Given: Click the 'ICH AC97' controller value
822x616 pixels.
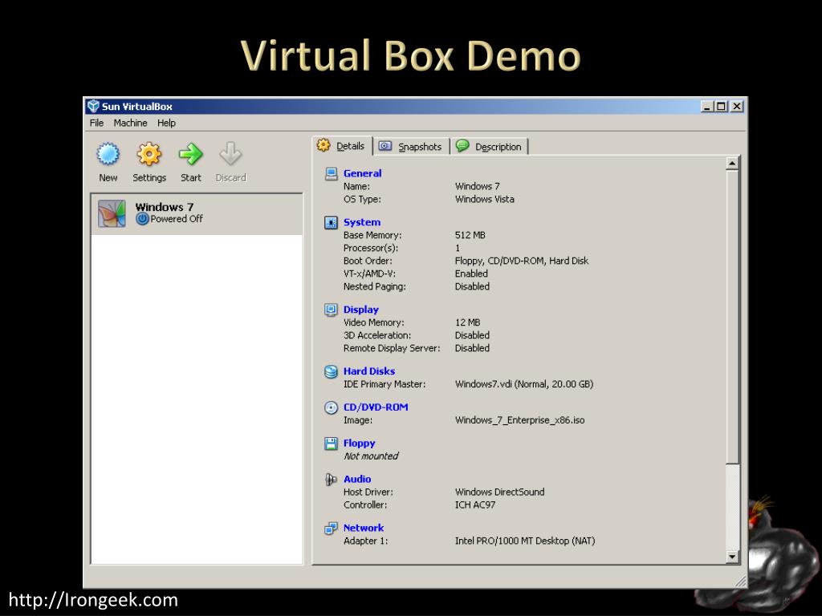Looking at the screenshot, I should (x=475, y=505).
